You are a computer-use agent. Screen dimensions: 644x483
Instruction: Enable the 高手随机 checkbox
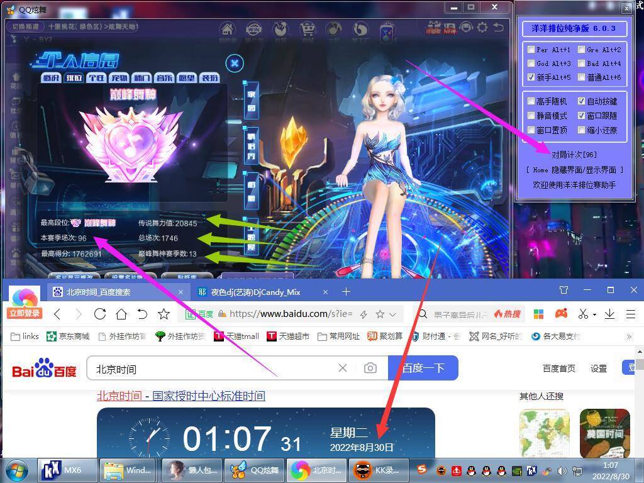(x=531, y=101)
